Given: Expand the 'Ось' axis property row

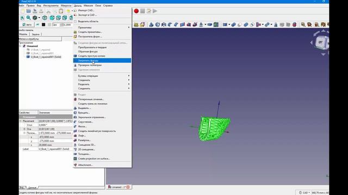Looking at the screenshot, I should [24, 129].
